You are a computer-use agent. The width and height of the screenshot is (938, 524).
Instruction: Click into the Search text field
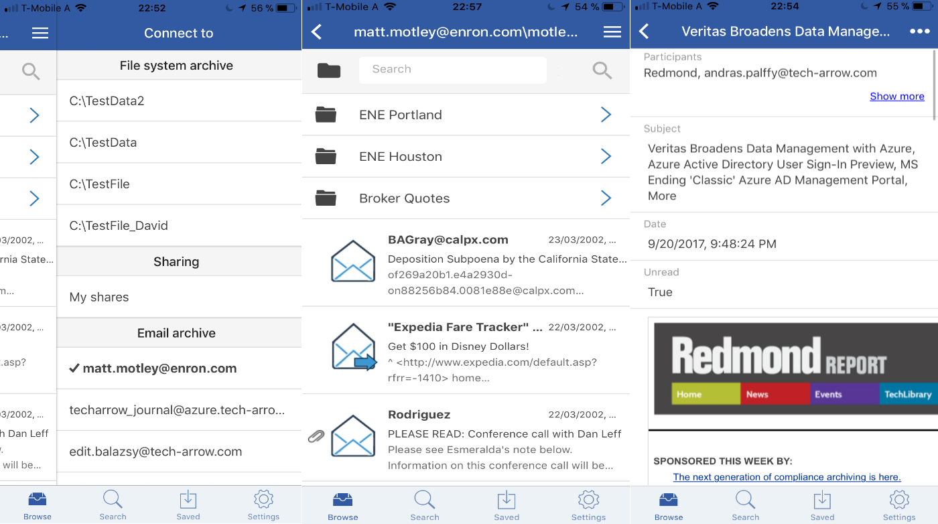click(452, 70)
